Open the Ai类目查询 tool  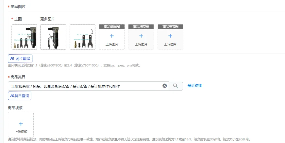coord(20,96)
